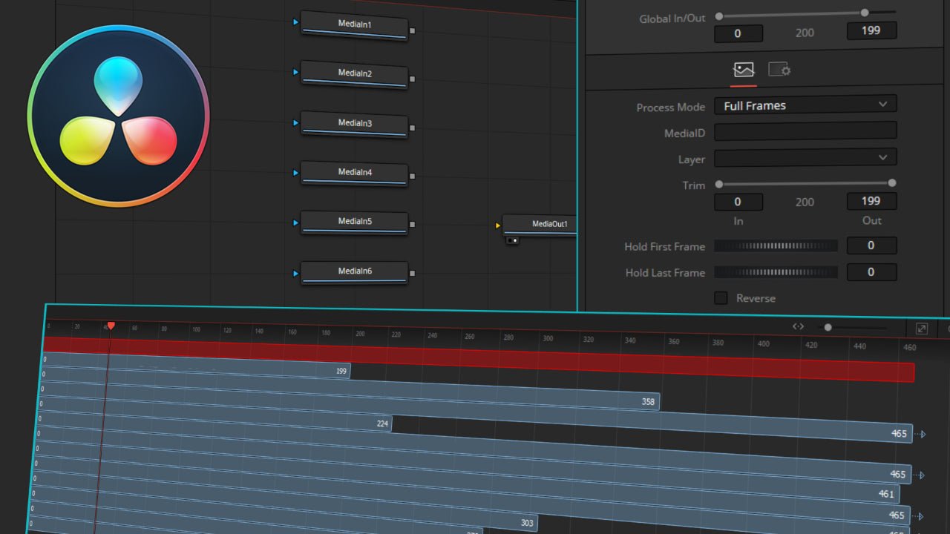Select the MediaIn1 node
This screenshot has height=534, width=950.
354,26
